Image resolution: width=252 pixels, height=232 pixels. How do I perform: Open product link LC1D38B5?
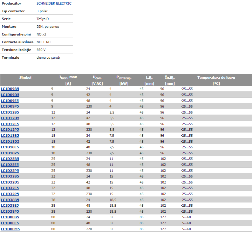pos(10,200)
